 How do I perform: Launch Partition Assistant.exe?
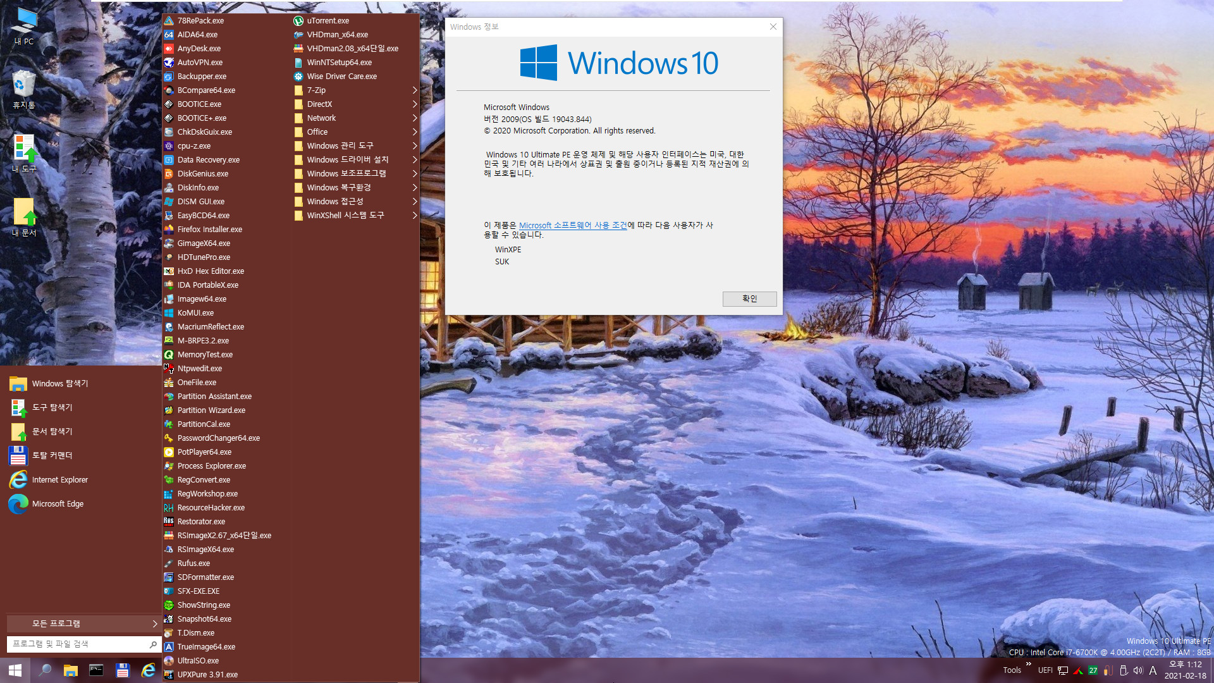coord(214,395)
